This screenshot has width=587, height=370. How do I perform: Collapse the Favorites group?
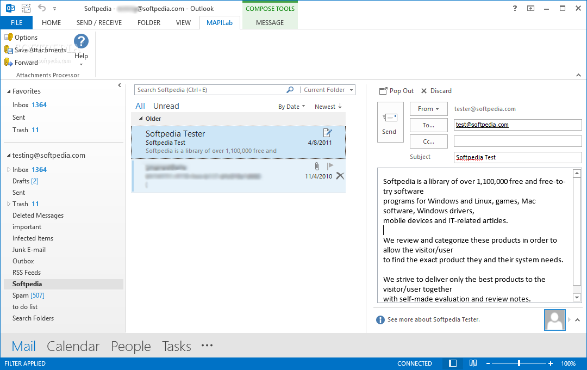click(9, 91)
